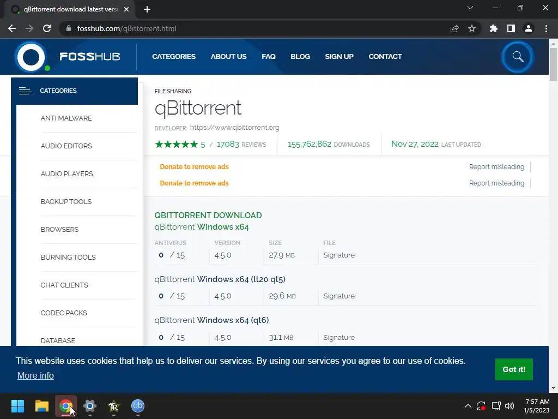Open ABOUT US in the top navigation
Image resolution: width=558 pixels, height=419 pixels.
click(228, 57)
